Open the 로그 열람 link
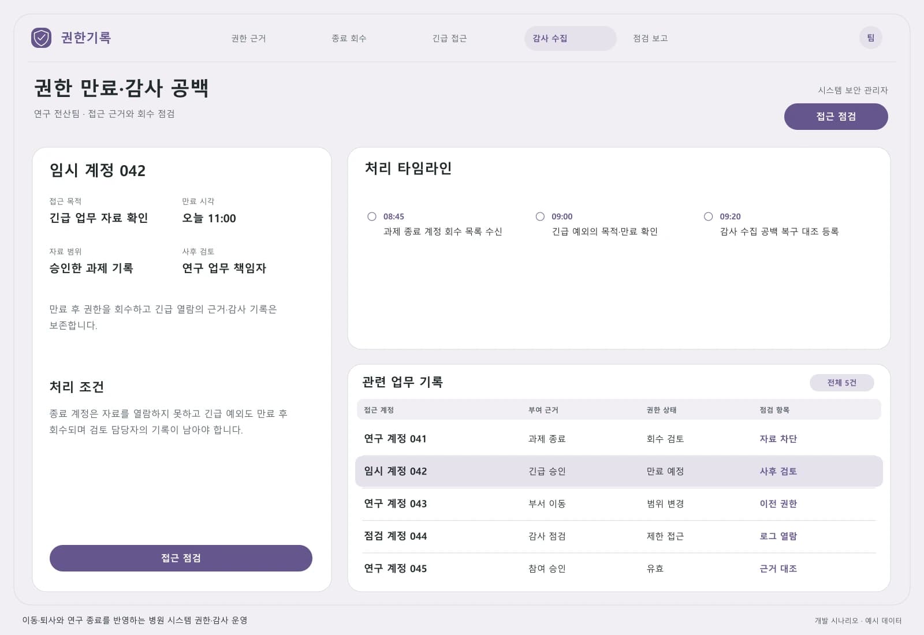This screenshot has width=924, height=635. (x=778, y=536)
